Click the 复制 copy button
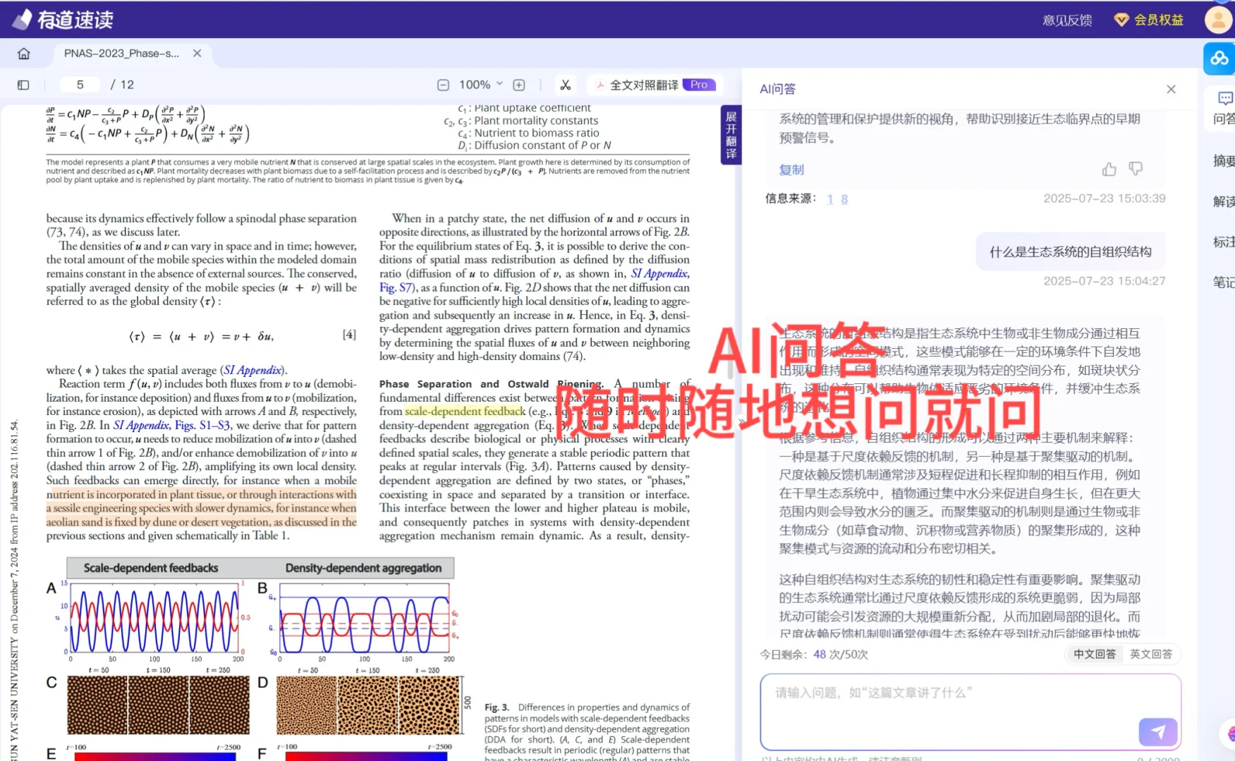The image size is (1235, 761). point(791,169)
